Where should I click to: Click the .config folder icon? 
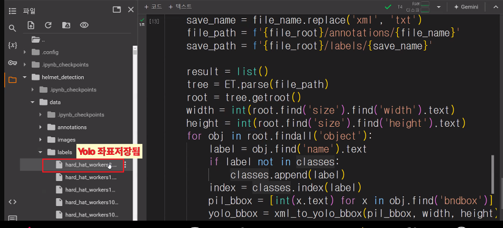(35, 52)
